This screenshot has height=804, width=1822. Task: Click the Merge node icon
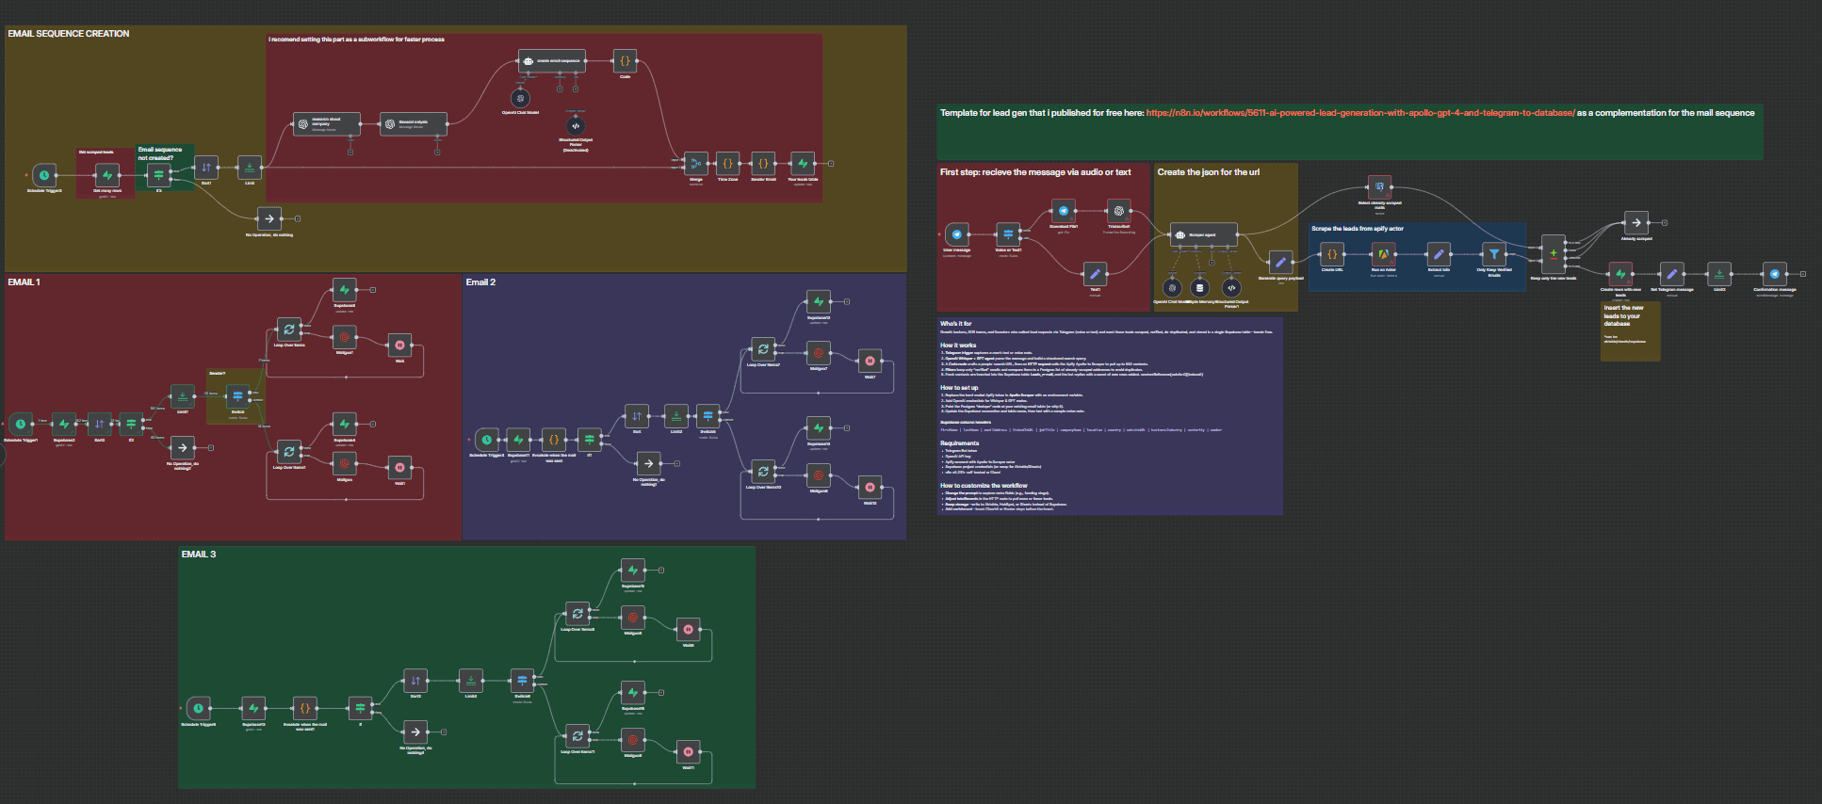coord(696,164)
